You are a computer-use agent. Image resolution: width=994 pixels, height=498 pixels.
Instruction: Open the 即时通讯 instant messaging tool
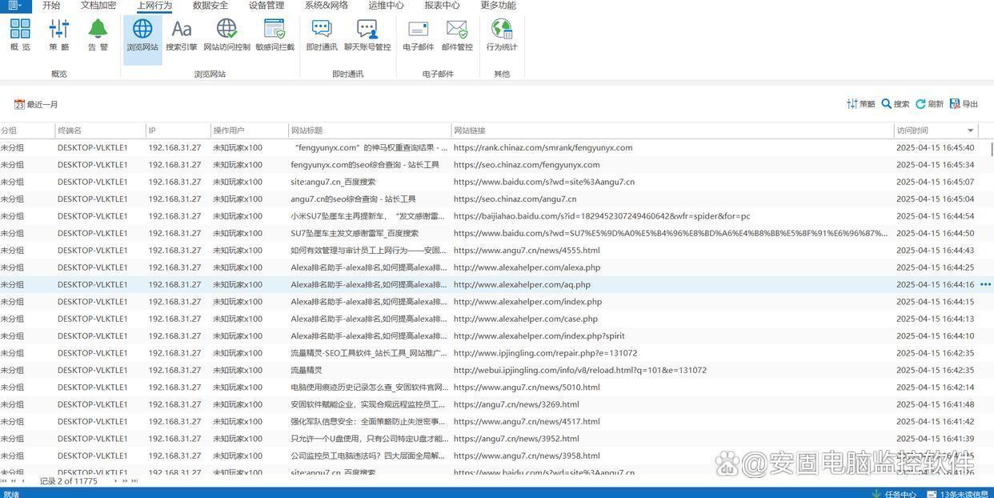(x=322, y=34)
